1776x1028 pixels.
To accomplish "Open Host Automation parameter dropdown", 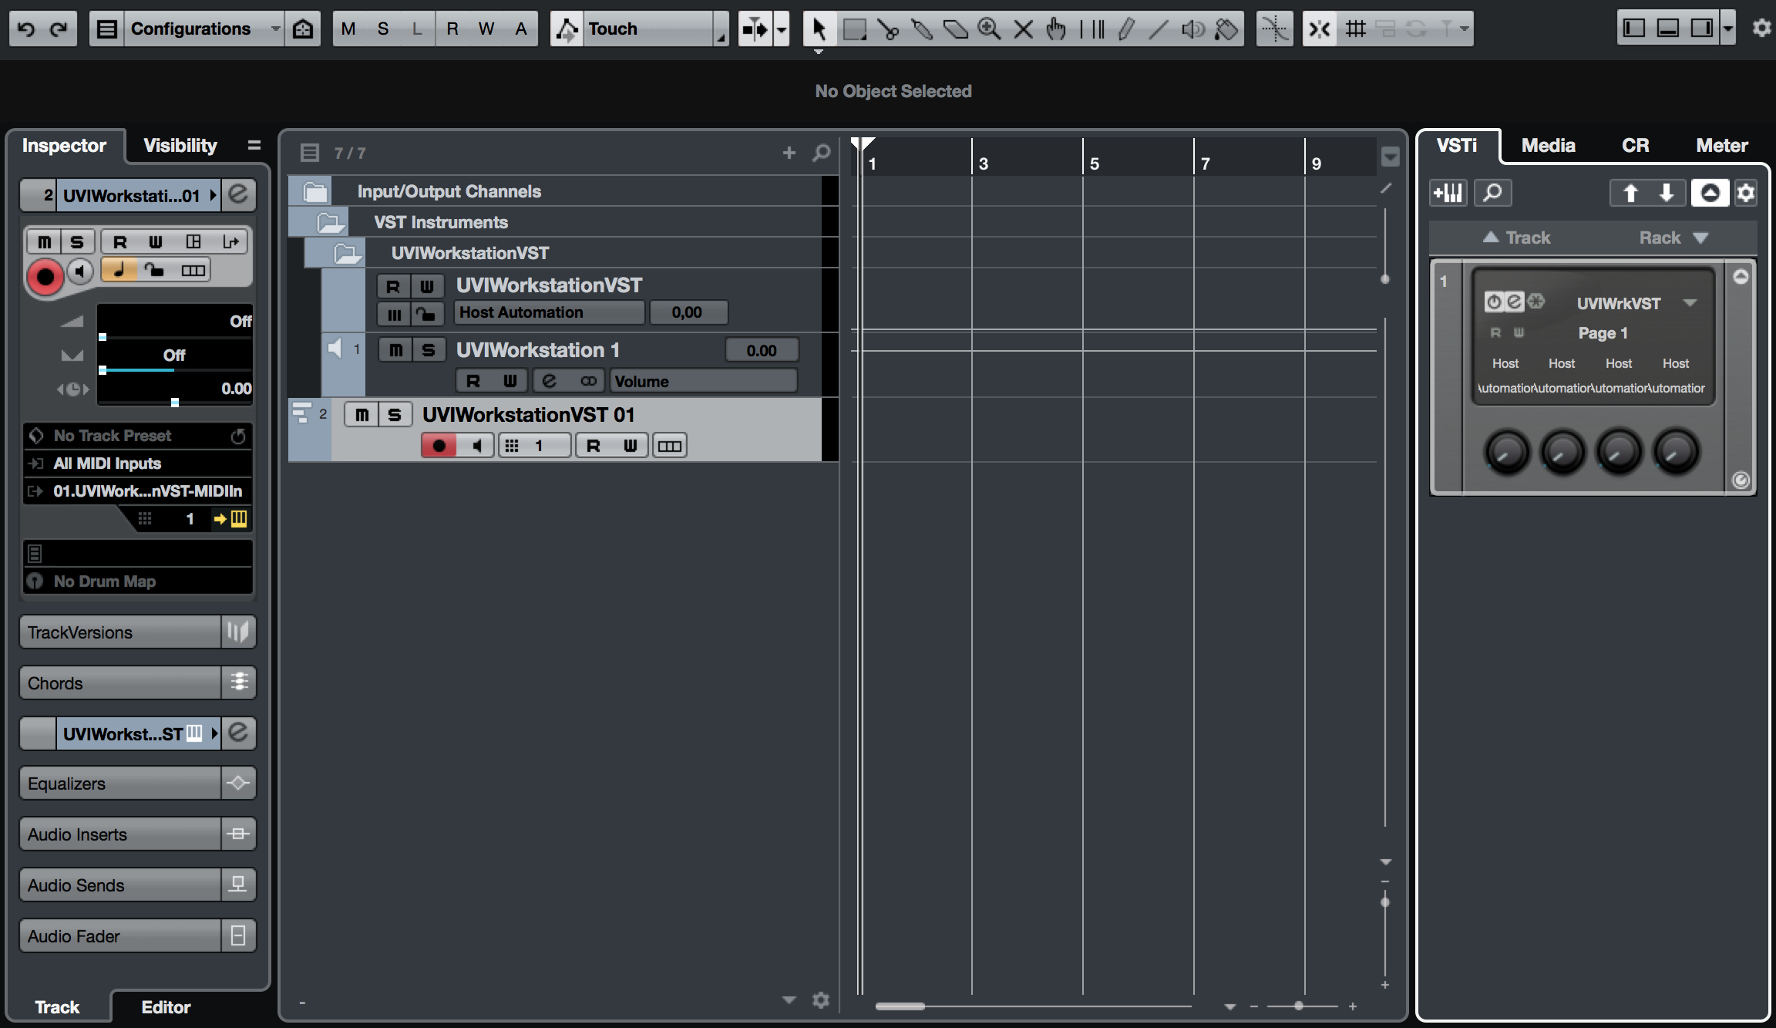I will (550, 312).
